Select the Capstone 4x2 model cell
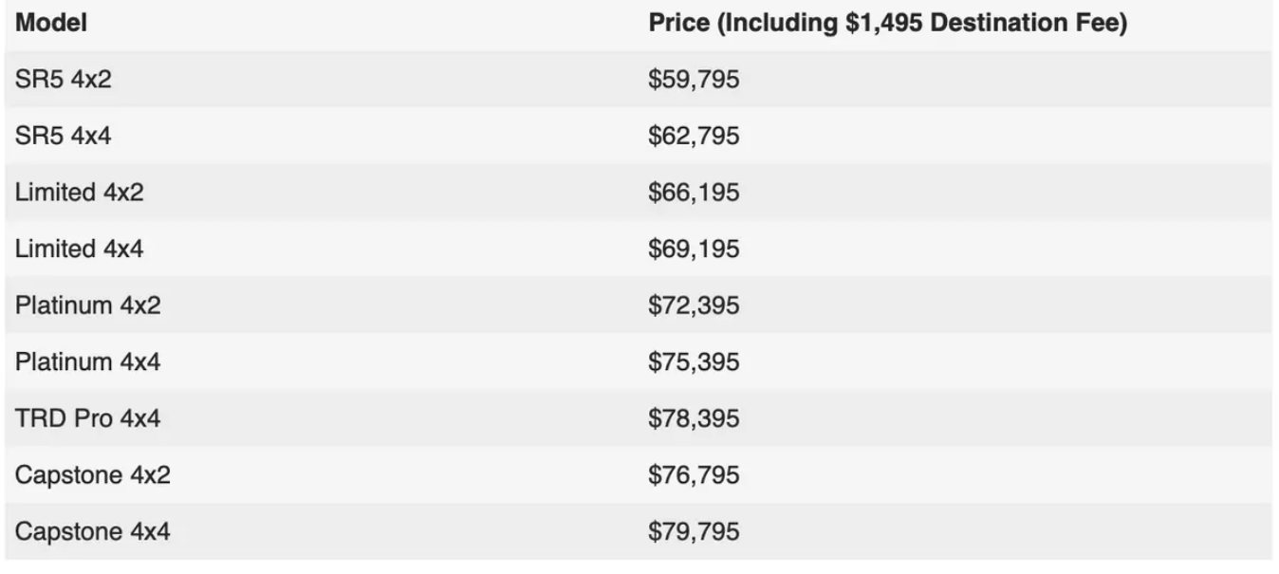1279x574 pixels. (x=93, y=474)
